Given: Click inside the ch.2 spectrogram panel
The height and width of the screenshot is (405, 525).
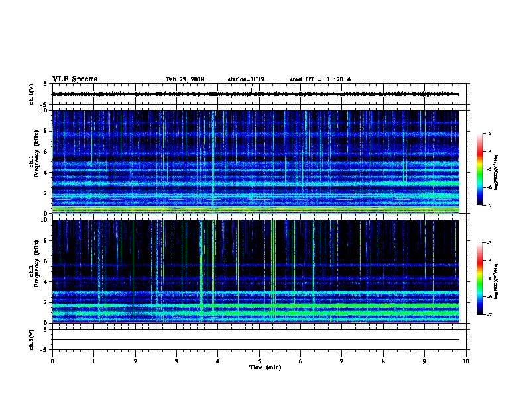Looking at the screenshot, I should click(256, 271).
